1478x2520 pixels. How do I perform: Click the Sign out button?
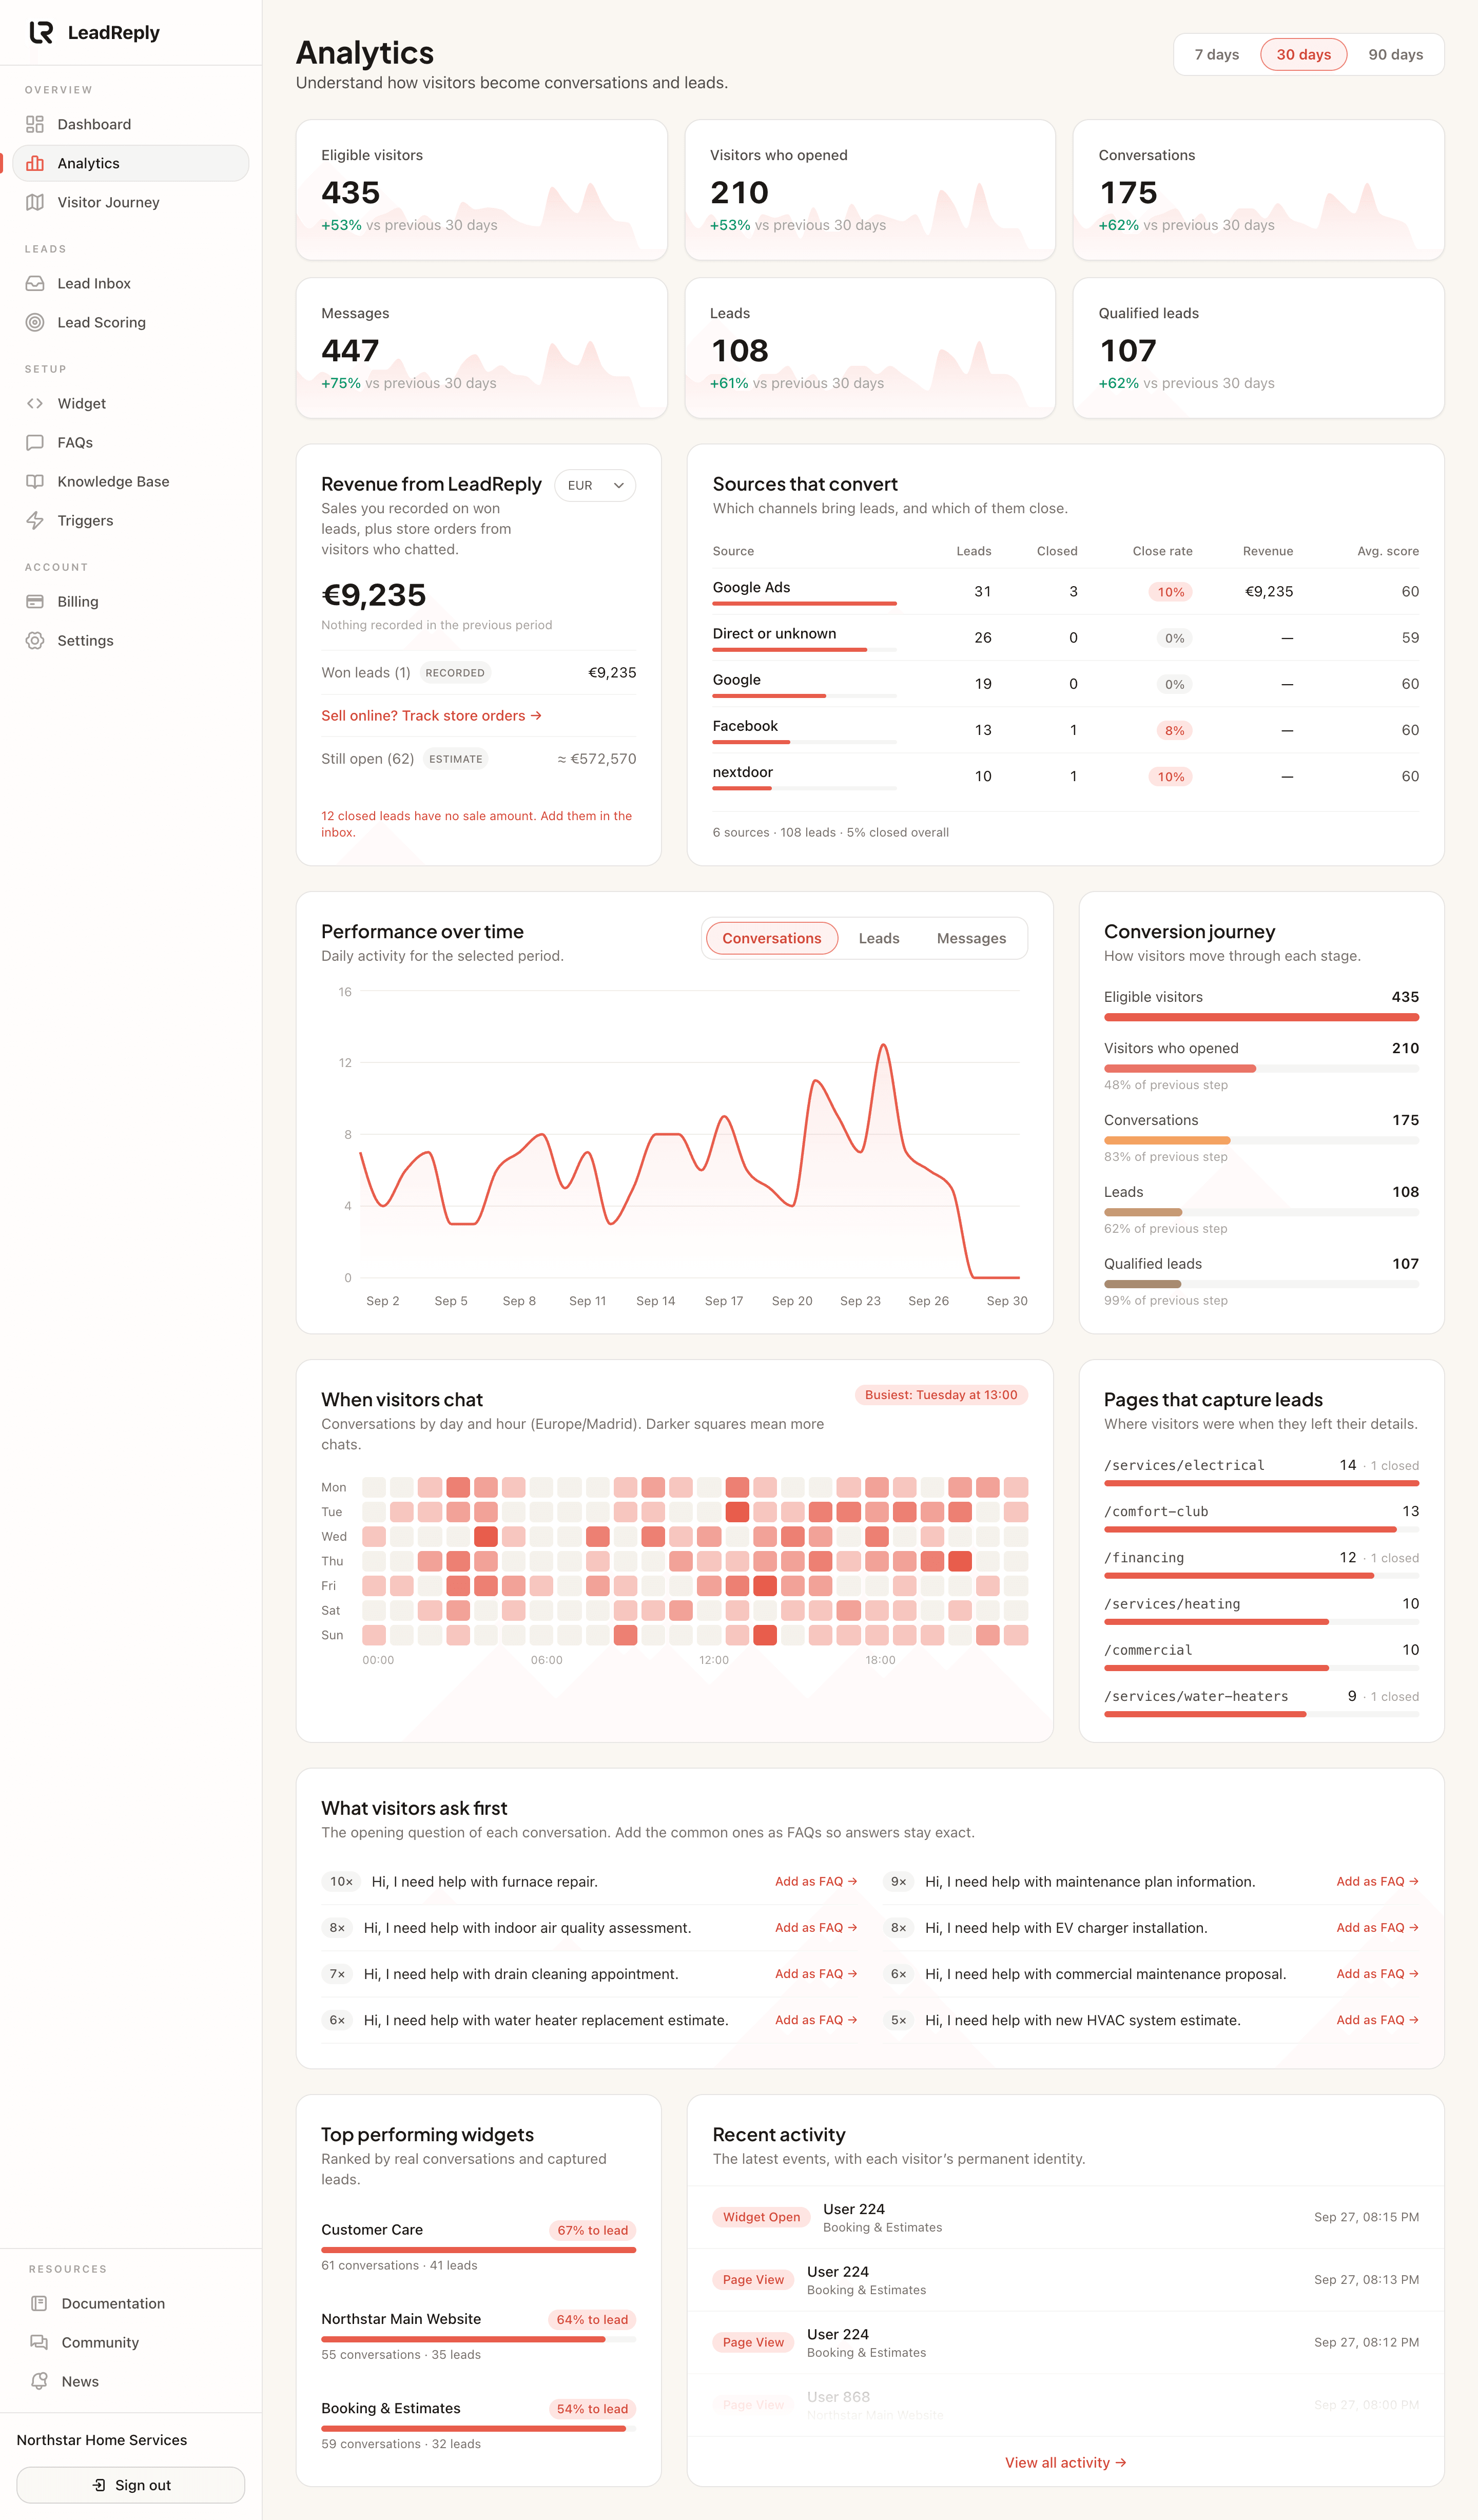click(131, 2485)
